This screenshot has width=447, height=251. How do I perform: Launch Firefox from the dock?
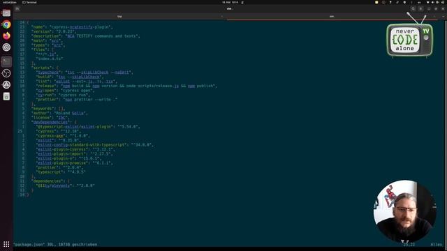[6, 36]
